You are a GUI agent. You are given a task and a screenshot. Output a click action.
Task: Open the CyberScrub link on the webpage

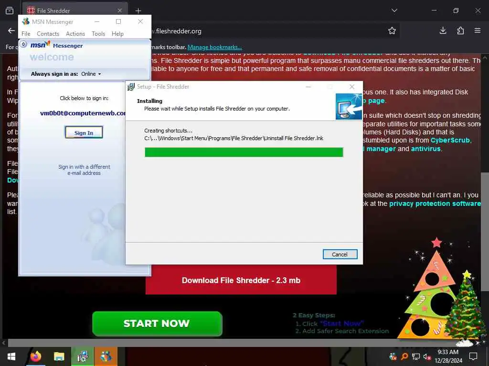(x=450, y=141)
